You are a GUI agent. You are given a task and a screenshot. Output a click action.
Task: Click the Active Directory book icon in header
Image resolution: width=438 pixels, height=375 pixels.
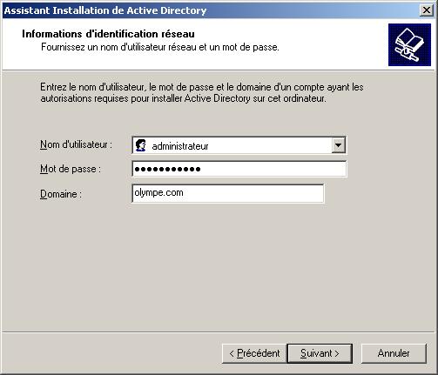409,44
